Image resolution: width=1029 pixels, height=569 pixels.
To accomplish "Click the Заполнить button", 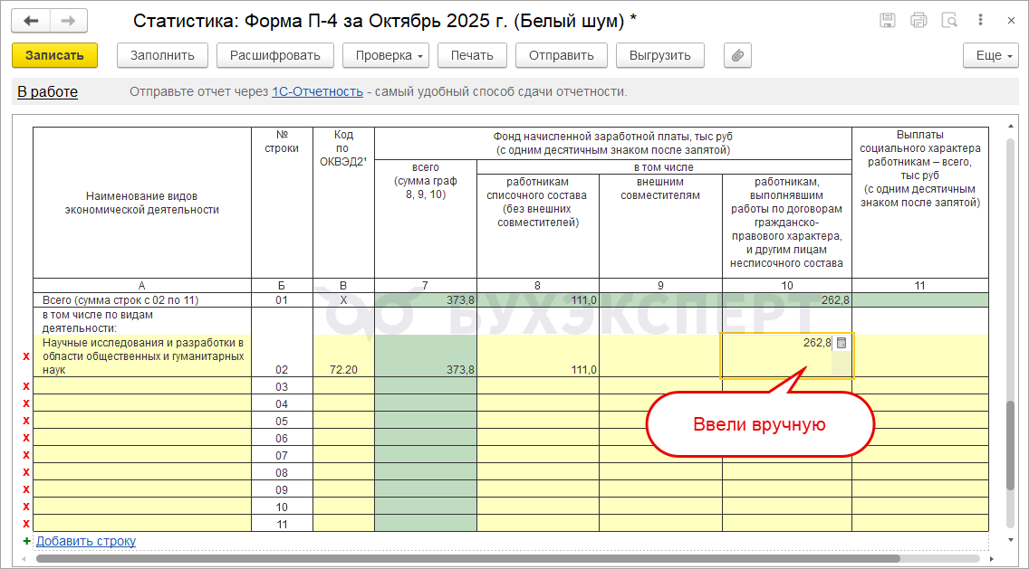I will 162,55.
